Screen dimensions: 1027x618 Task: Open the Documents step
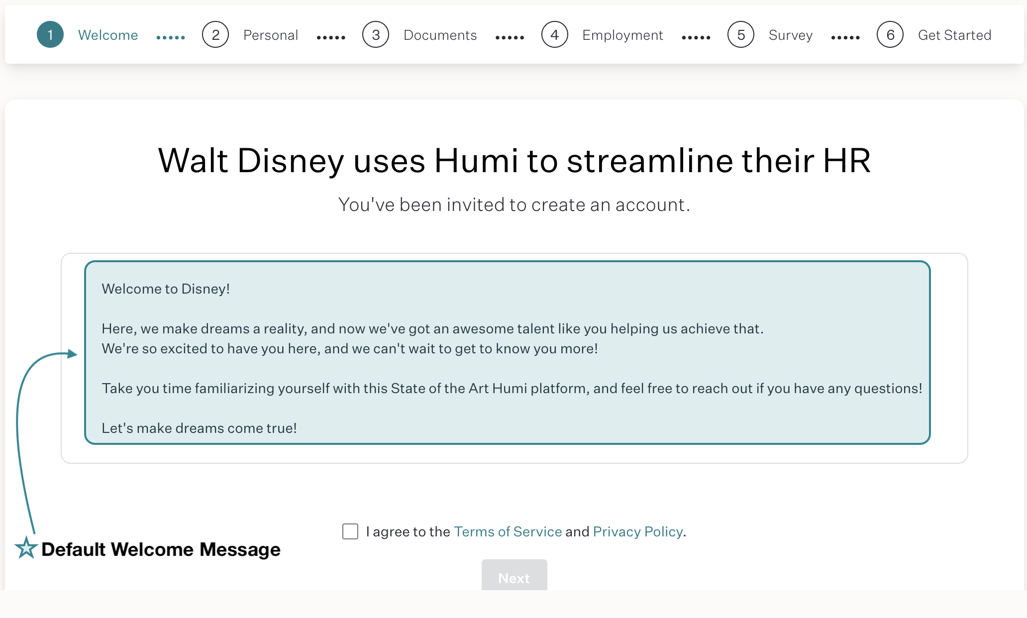[x=440, y=35]
